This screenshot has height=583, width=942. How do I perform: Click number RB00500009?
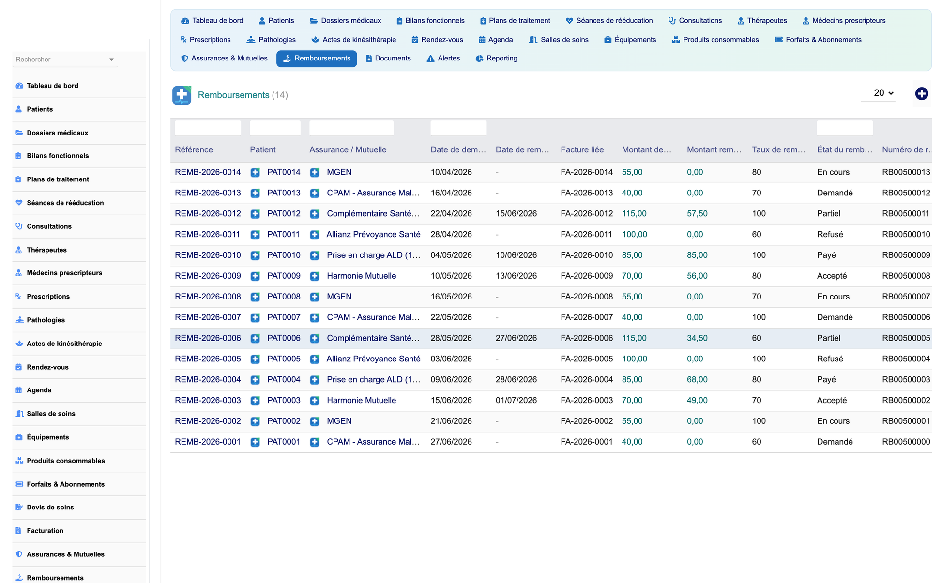pyautogui.click(x=906, y=255)
